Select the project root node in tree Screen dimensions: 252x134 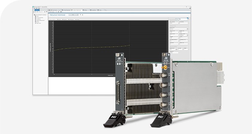point(40,15)
